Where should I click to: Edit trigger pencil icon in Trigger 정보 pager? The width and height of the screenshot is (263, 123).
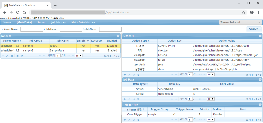(x=129, y=120)
